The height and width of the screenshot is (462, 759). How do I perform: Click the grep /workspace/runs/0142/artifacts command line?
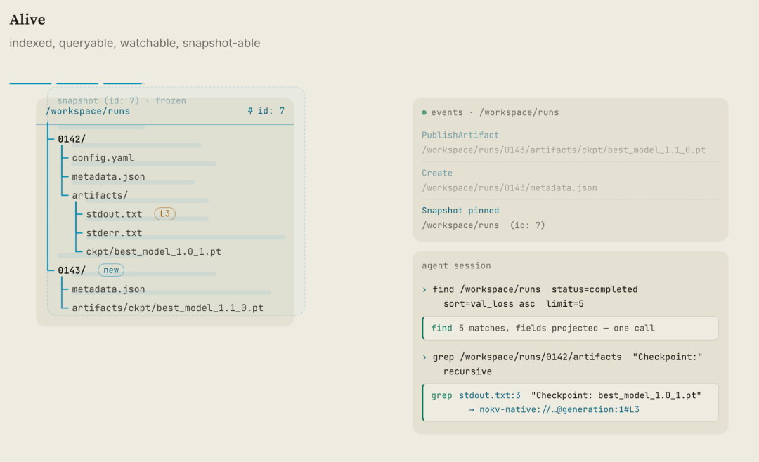(x=567, y=357)
